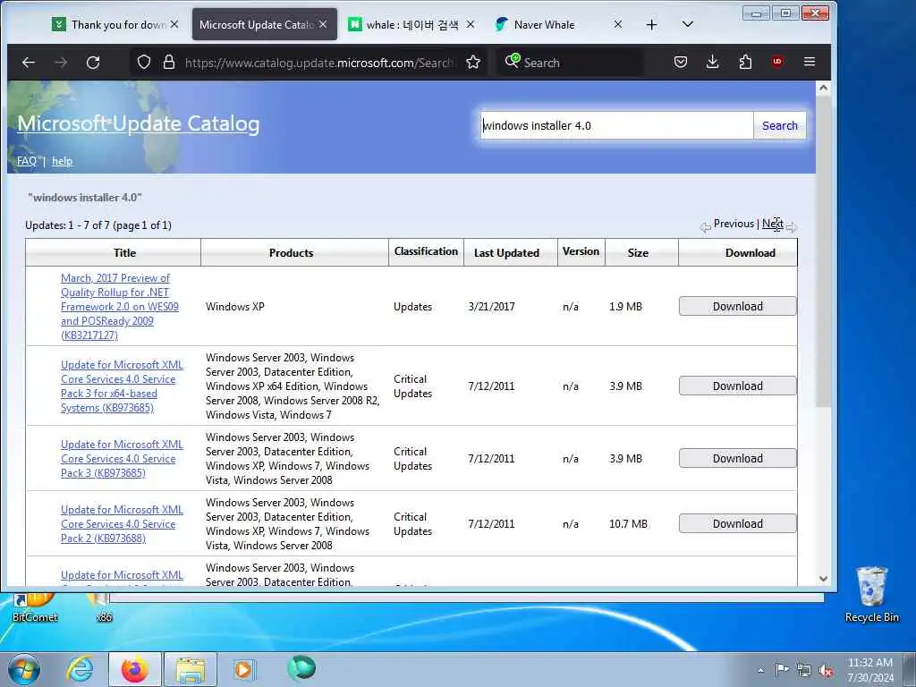Open the network tray icon
The image size is (916, 687).
coord(804,670)
